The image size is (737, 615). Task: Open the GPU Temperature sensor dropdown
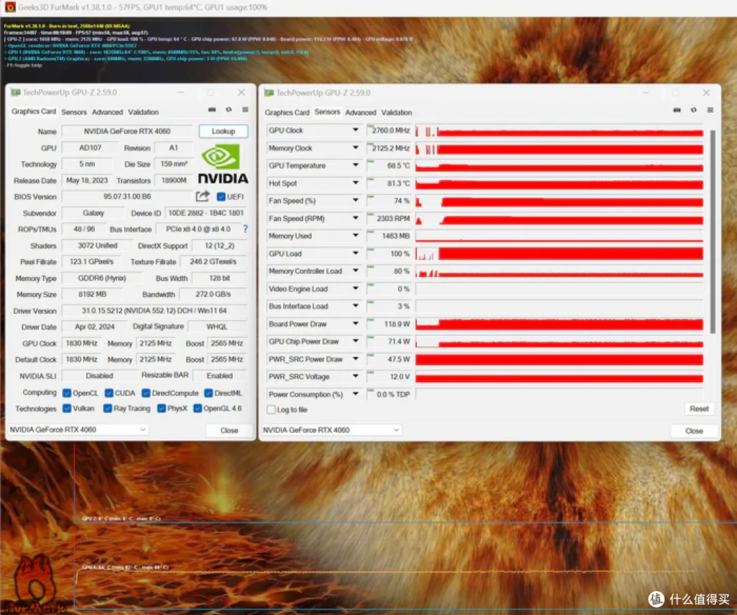click(356, 165)
